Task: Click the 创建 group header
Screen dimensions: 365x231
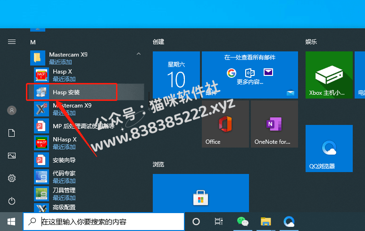Action: (158, 42)
